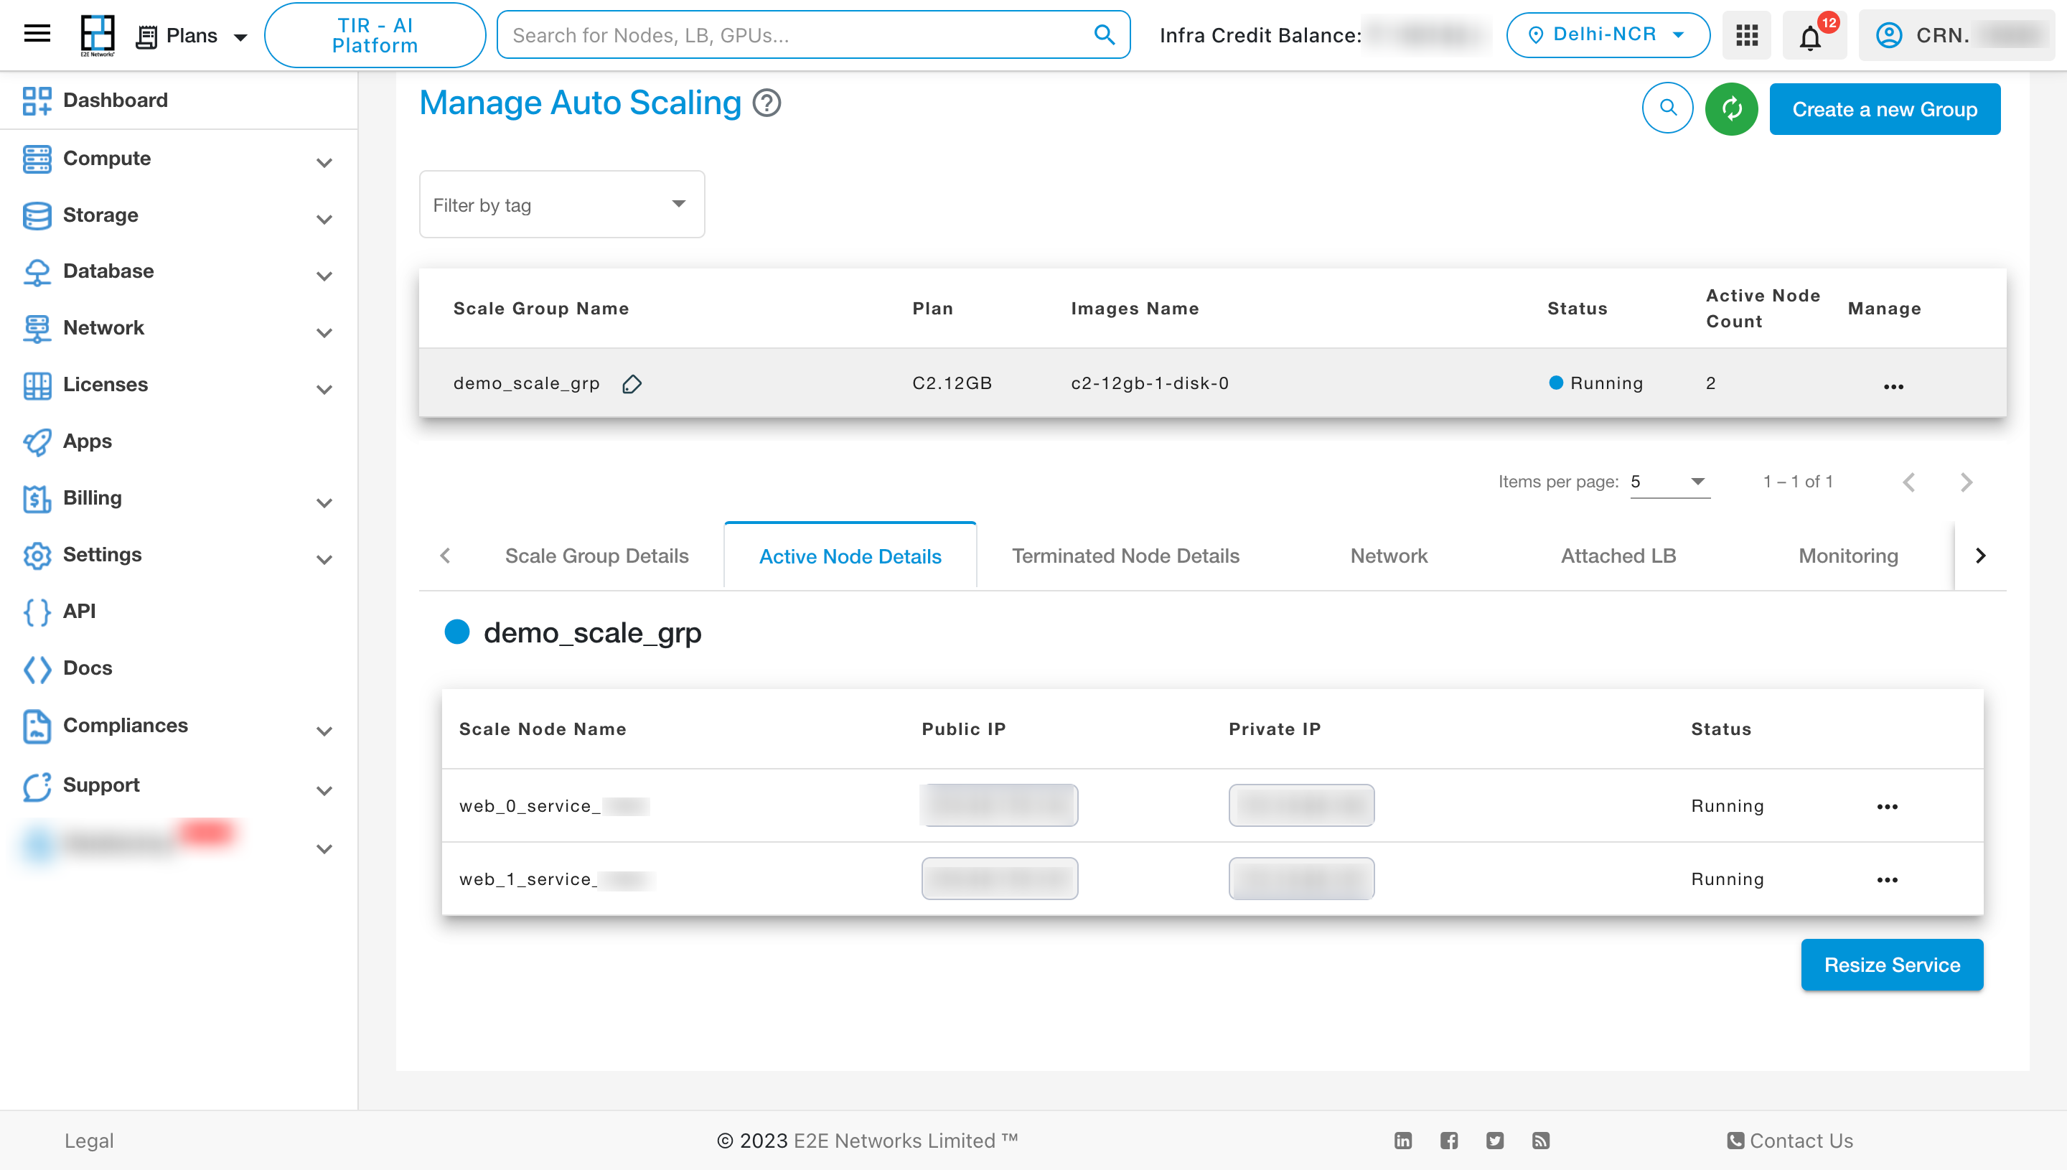This screenshot has width=2067, height=1170.
Task: Click web_1_service node name
Action: coord(557,880)
